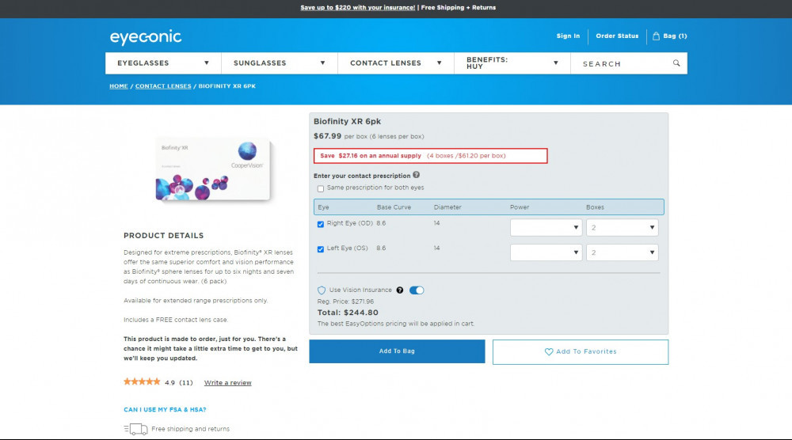The height and width of the screenshot is (440, 792).
Task: Click the five-star rating icons
Action: (x=142, y=382)
